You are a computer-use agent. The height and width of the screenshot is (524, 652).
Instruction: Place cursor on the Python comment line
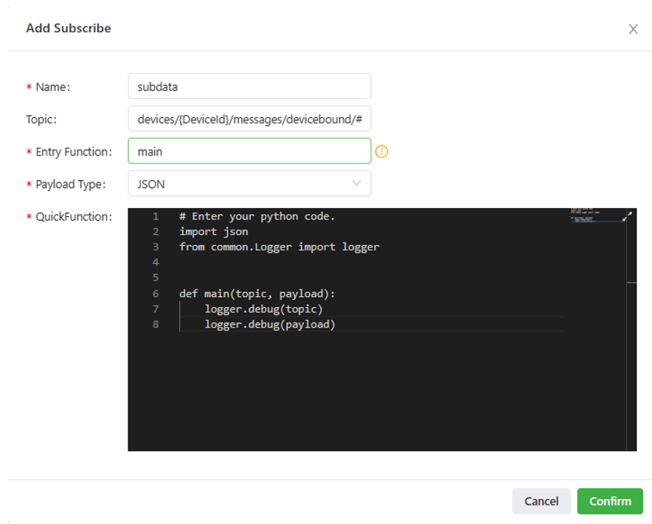[256, 216]
